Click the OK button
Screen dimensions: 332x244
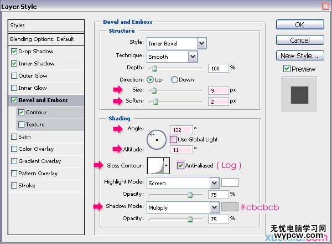(x=300, y=24)
